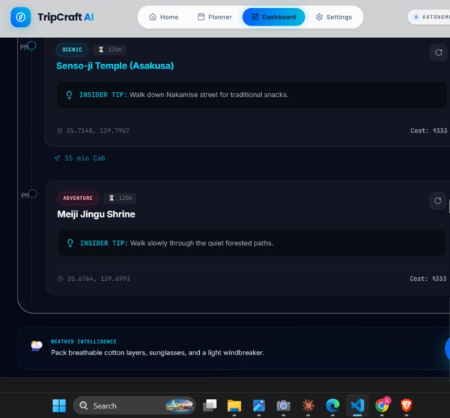Click the '15 min Cab' transit text
Image resolution: width=450 pixels, height=418 pixels.
(85, 158)
